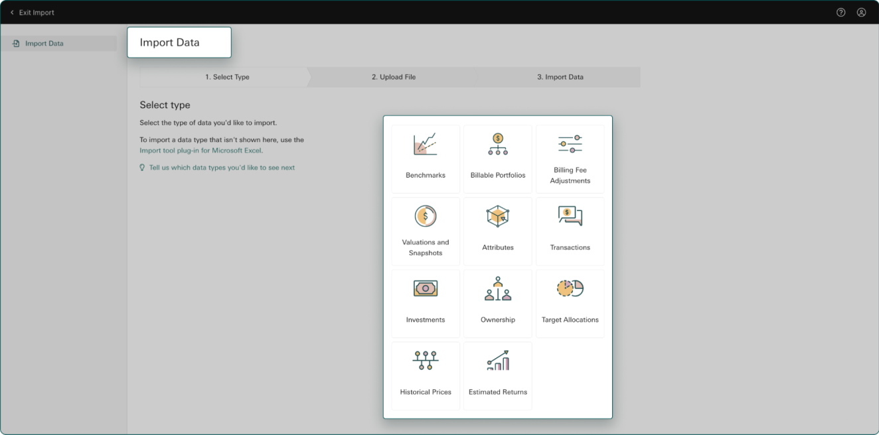
Task: Open the help question mark icon
Action: (x=841, y=12)
